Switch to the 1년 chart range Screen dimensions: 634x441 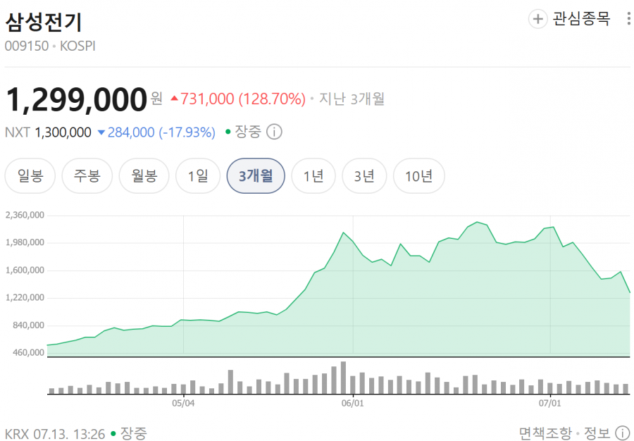point(313,176)
